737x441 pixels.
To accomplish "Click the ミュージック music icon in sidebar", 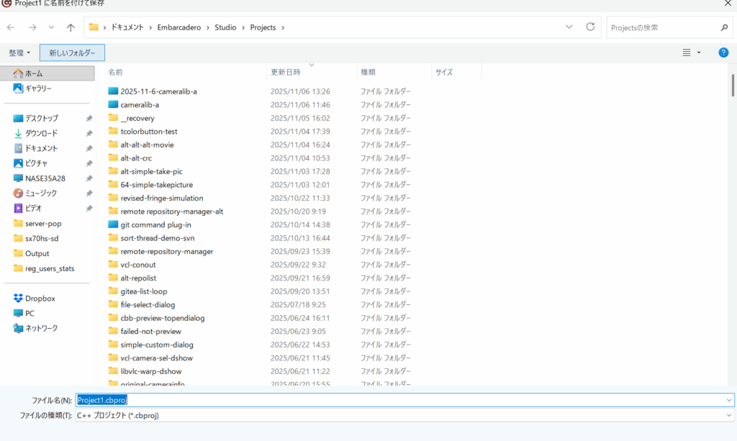I will click(19, 193).
